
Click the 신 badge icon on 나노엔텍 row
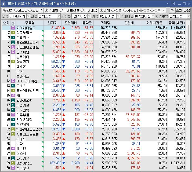[x=13, y=110]
